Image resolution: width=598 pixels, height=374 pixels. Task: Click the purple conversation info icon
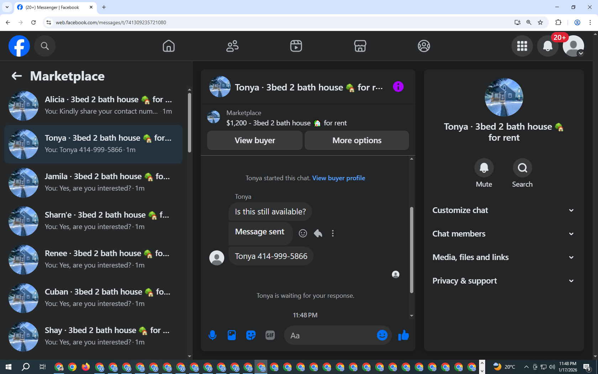click(x=398, y=87)
